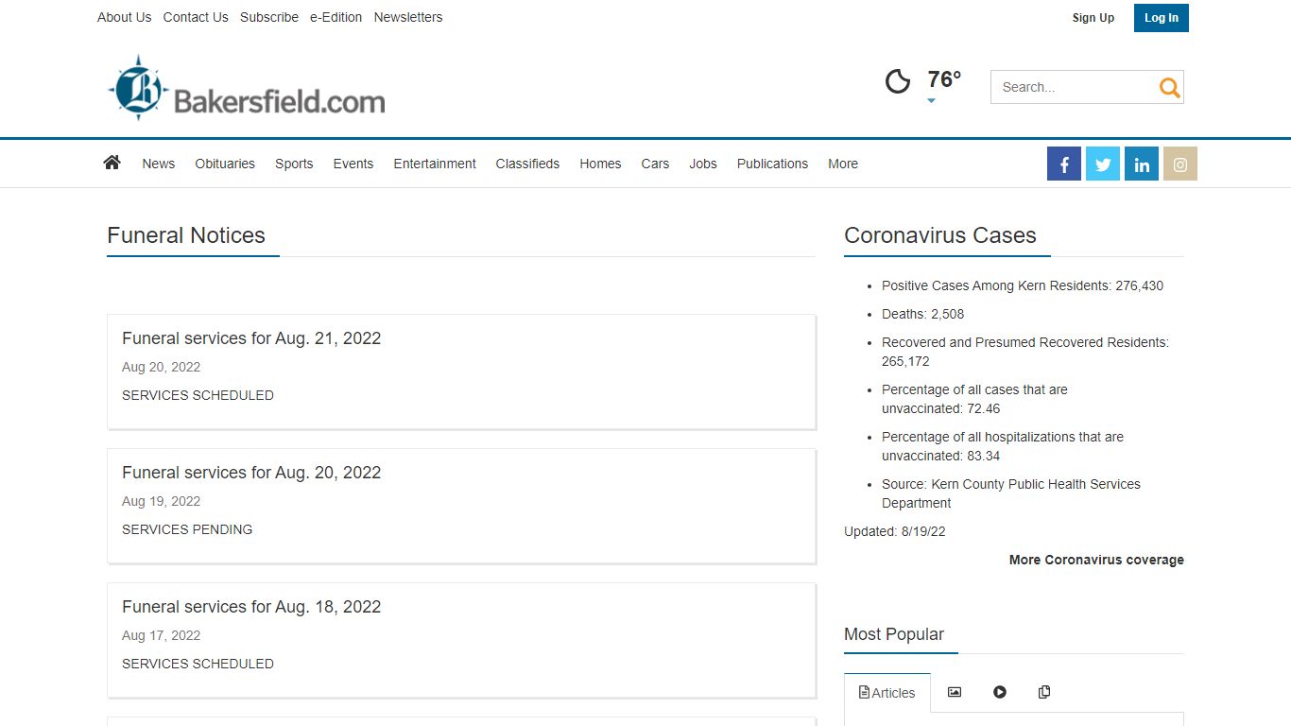This screenshot has height=726, width=1291.
Task: Click Positive Cases Among Kern Residents entry
Action: [1023, 285]
